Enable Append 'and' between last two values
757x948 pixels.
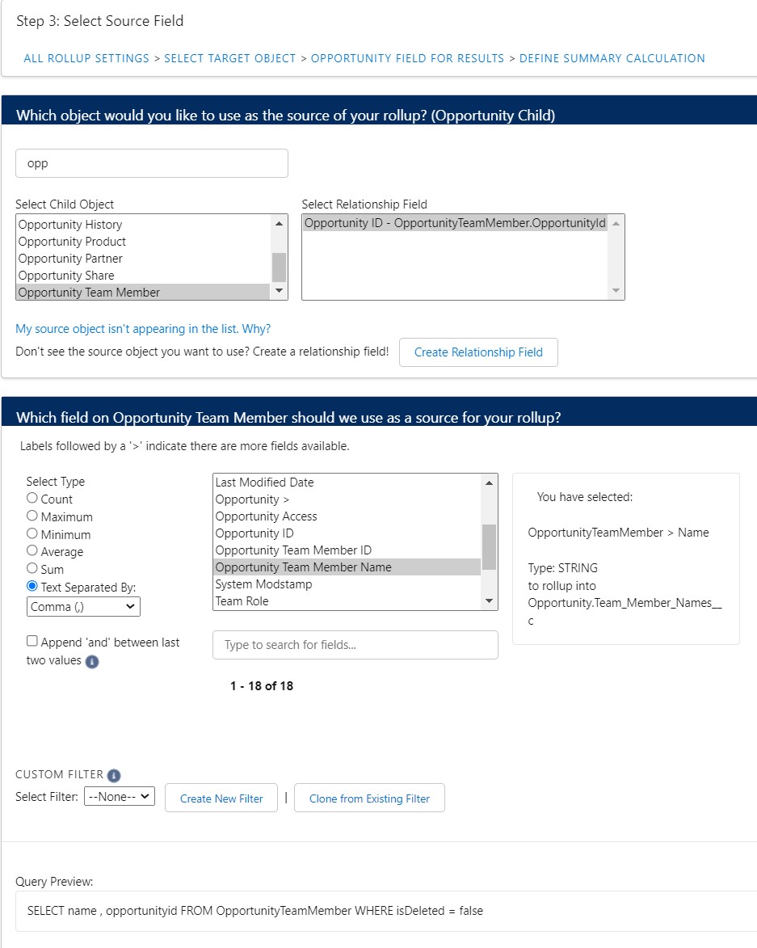32,642
